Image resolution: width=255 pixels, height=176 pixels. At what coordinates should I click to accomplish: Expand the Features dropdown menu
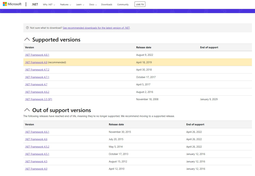(x=66, y=5)
